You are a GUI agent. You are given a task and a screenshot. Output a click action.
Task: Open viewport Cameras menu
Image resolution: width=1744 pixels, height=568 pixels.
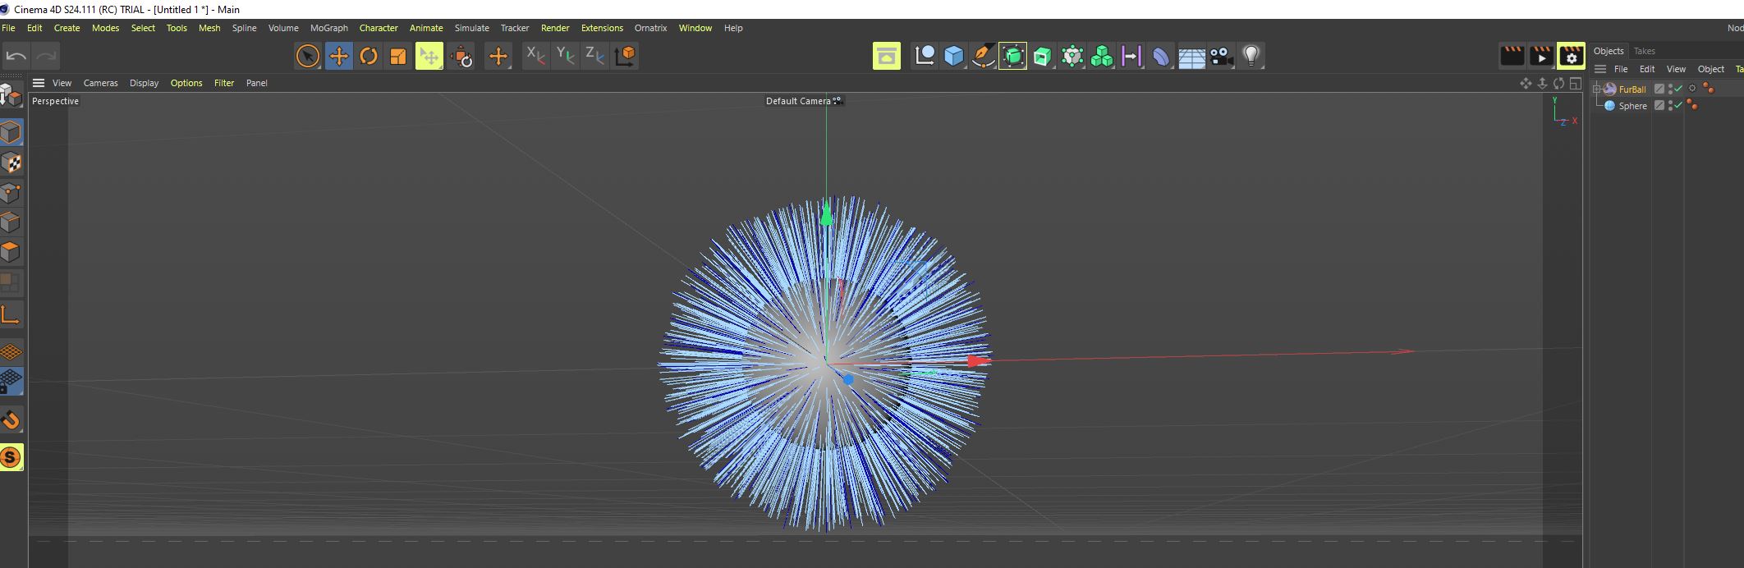coord(100,83)
